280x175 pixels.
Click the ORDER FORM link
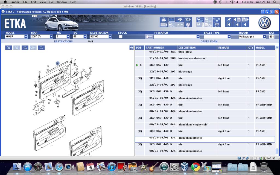click(209, 42)
